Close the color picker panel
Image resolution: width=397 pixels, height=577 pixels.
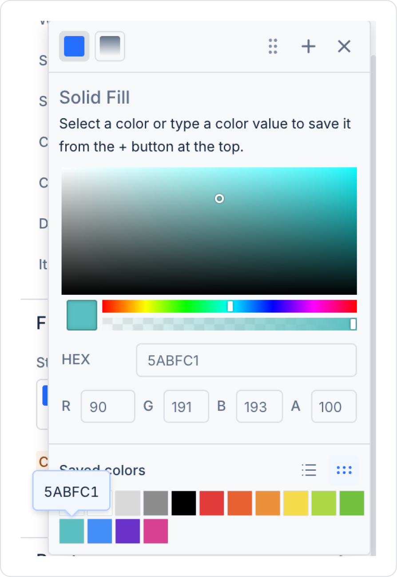(x=344, y=46)
